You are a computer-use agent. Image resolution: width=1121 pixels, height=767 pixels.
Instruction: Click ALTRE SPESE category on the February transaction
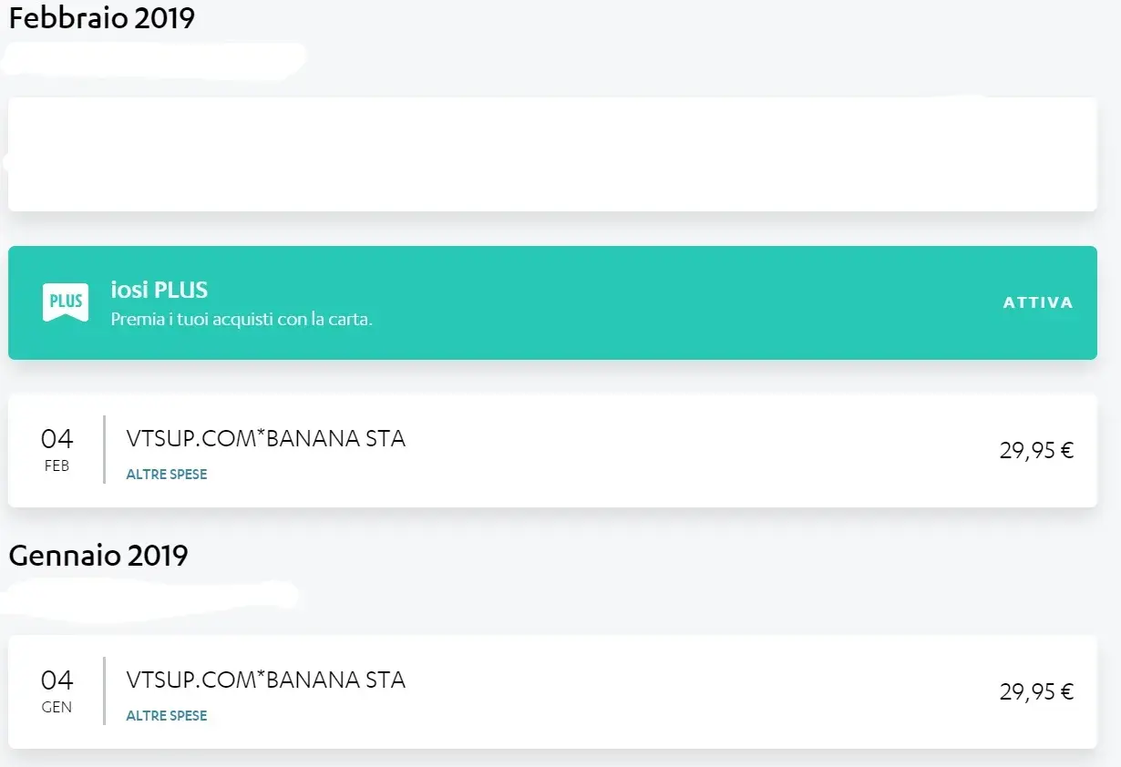point(167,475)
